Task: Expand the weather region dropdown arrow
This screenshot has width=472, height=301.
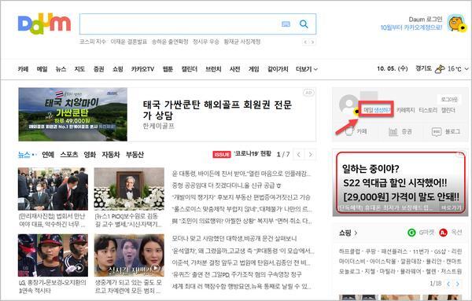Action: [466, 69]
